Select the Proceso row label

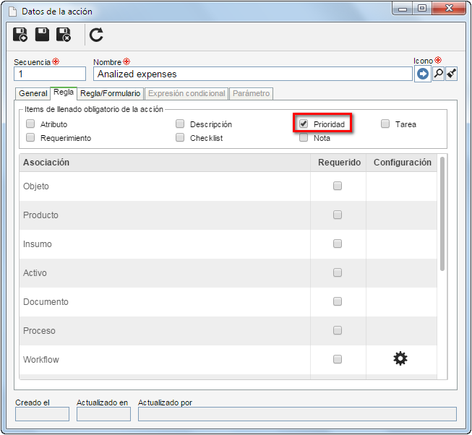[39, 331]
